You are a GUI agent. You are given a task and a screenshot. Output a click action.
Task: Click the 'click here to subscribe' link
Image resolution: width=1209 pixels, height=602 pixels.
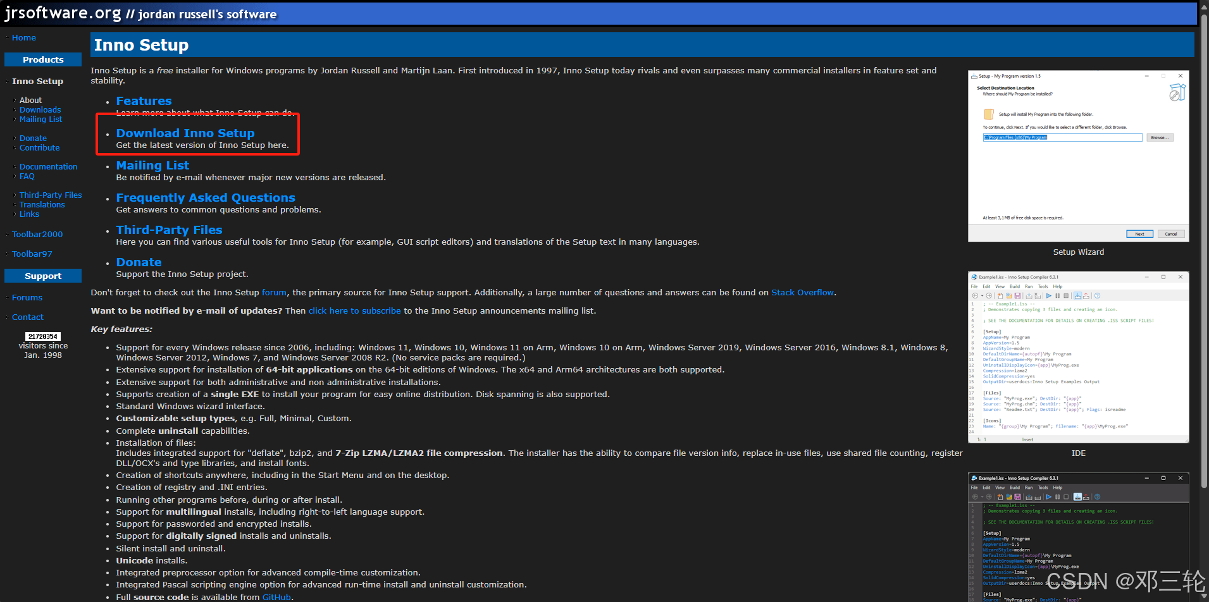pyautogui.click(x=355, y=311)
